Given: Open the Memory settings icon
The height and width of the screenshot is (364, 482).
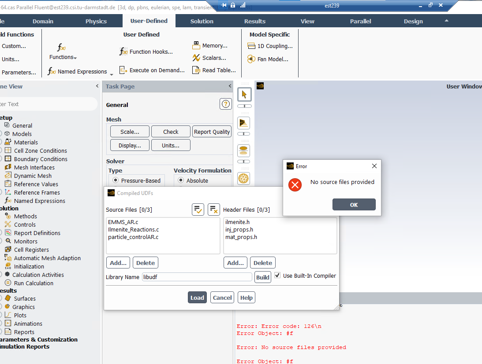Looking at the screenshot, I should click(196, 46).
